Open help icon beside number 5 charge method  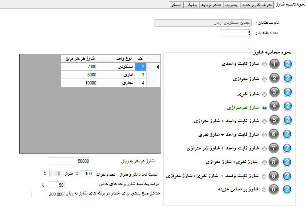coord(288,120)
